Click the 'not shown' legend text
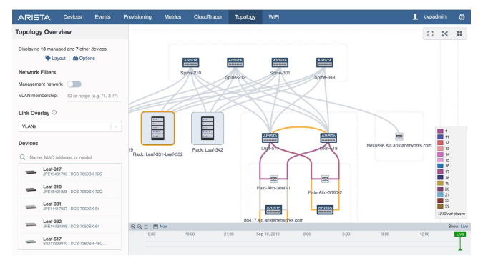 (x=452, y=214)
